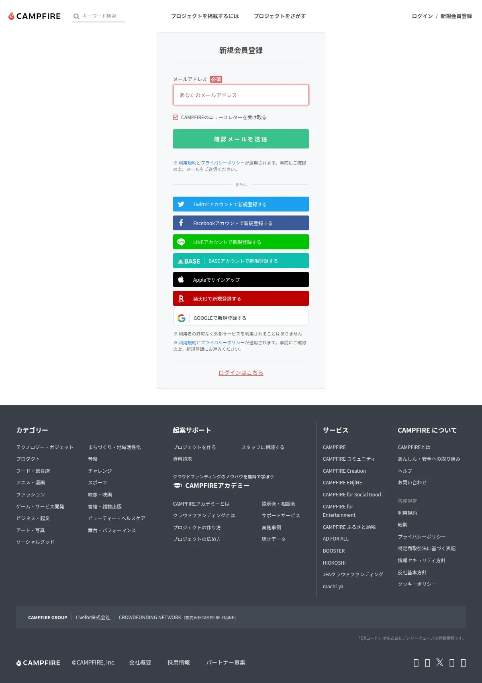Click CROWDFUNDING NETWORK group link

click(177, 618)
